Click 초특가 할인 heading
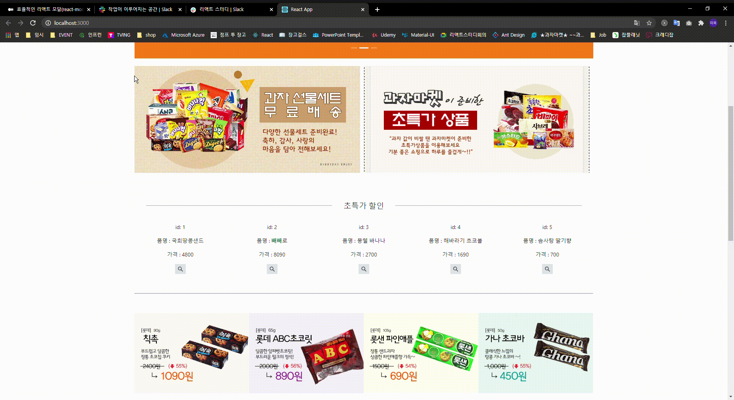The height and width of the screenshot is (400, 734). click(364, 205)
